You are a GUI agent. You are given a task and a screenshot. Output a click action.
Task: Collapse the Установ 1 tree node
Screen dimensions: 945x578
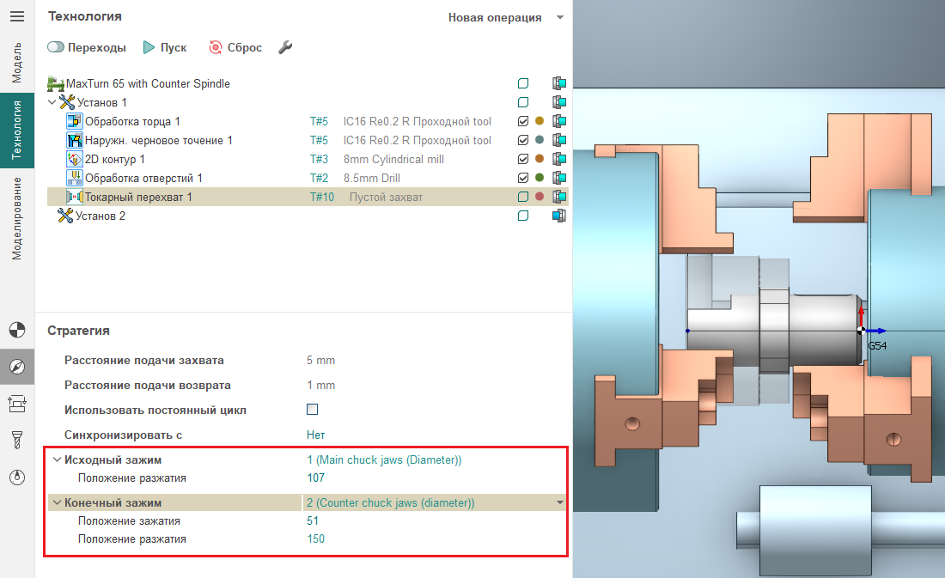pyautogui.click(x=52, y=102)
